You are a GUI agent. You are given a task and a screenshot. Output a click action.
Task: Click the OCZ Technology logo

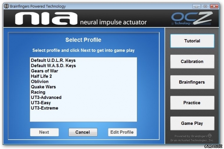tap(192, 18)
